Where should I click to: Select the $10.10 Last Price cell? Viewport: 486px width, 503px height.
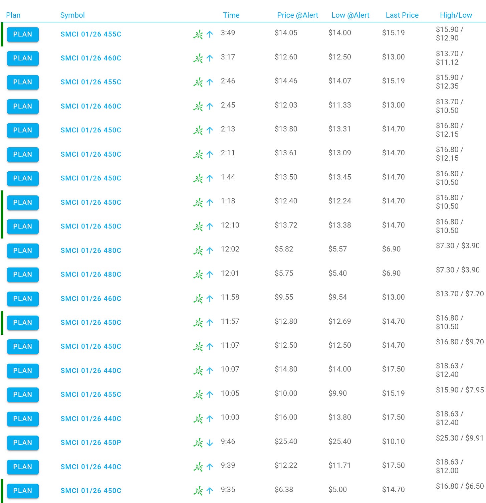pyautogui.click(x=394, y=442)
